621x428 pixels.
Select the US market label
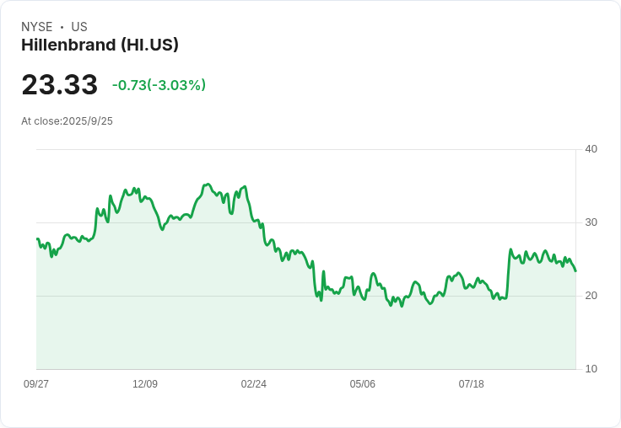79,27
